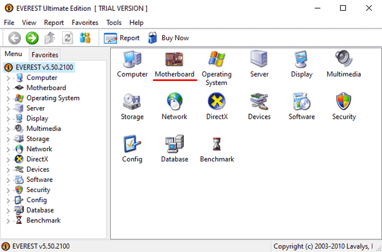Select Security in the sidebar tree

click(38, 189)
